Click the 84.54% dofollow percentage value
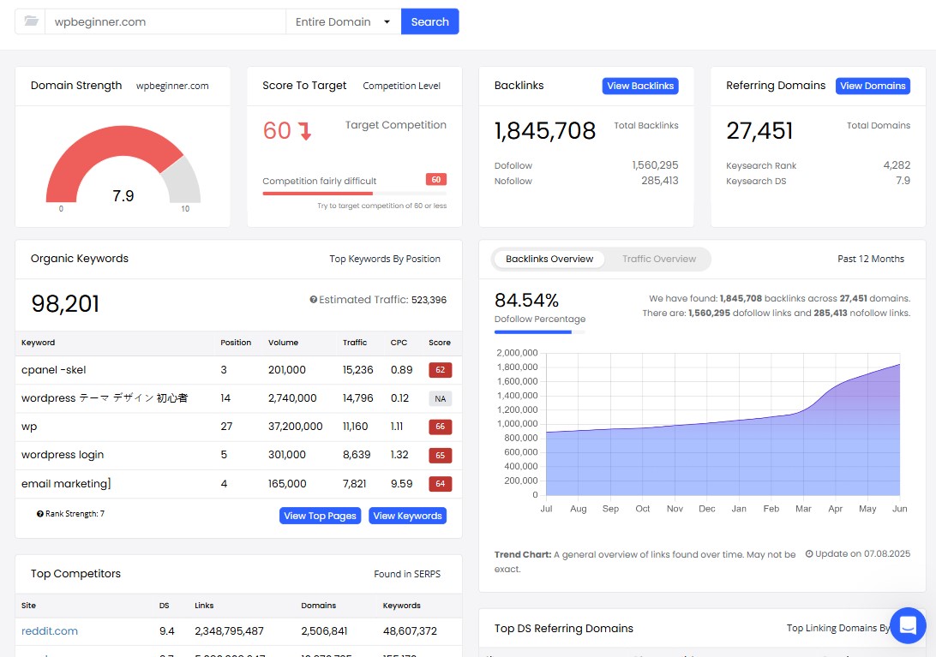Screen dimensions: 936x657 click(x=526, y=300)
